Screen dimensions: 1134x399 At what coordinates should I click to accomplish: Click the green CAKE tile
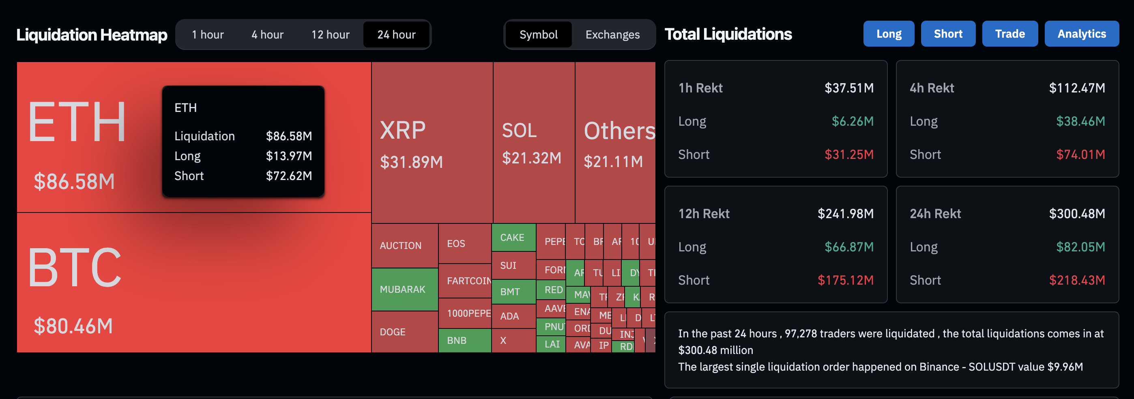(x=513, y=238)
